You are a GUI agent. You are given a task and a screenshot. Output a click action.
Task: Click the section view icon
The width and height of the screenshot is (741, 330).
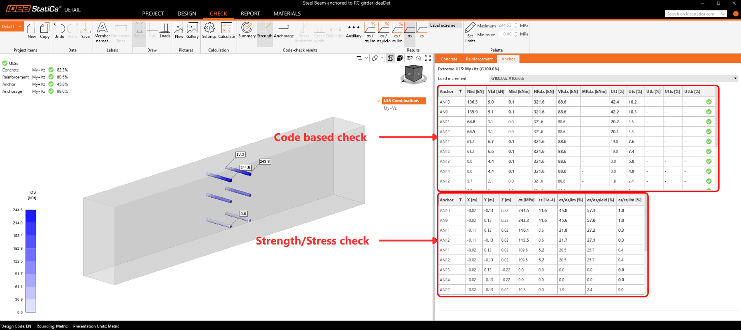[410, 58]
